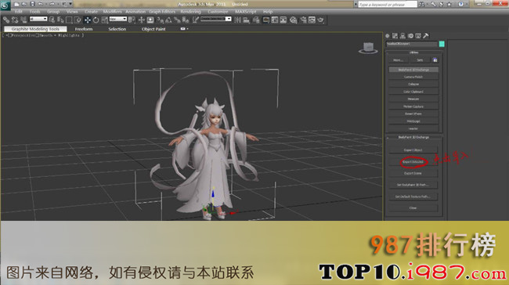Viewport: 509px width, 285px height.
Task: Open the Quick Access Toolbar dropdown arrow
Action: click(70, 4)
